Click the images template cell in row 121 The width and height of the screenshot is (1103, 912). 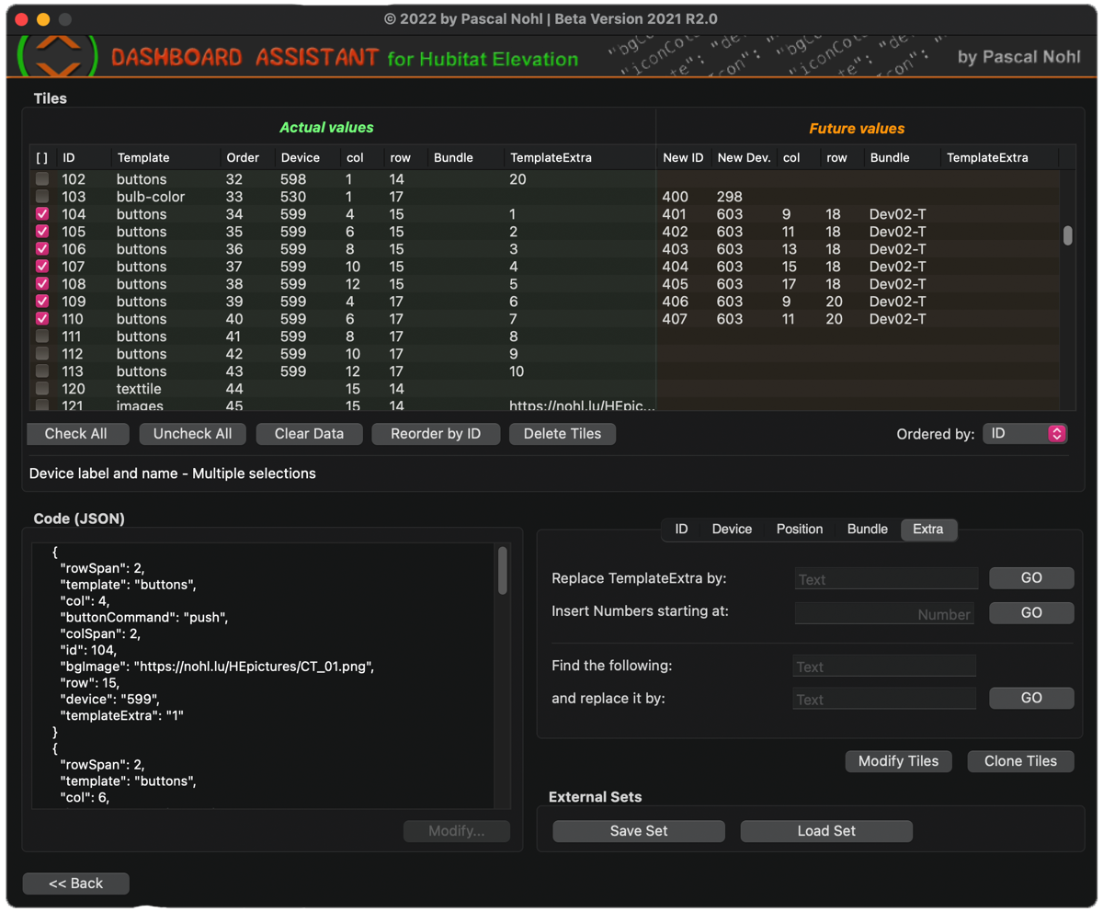tap(140, 405)
